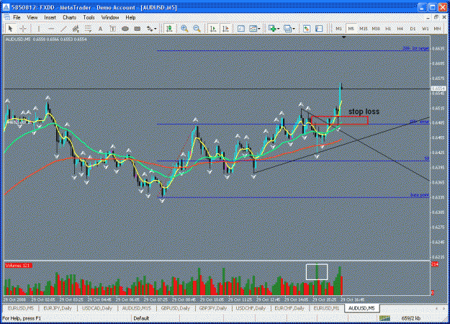Switch to EURUSD,M1 chart tab
Image resolution: width=450 pixels, height=324 pixels.
(326, 308)
